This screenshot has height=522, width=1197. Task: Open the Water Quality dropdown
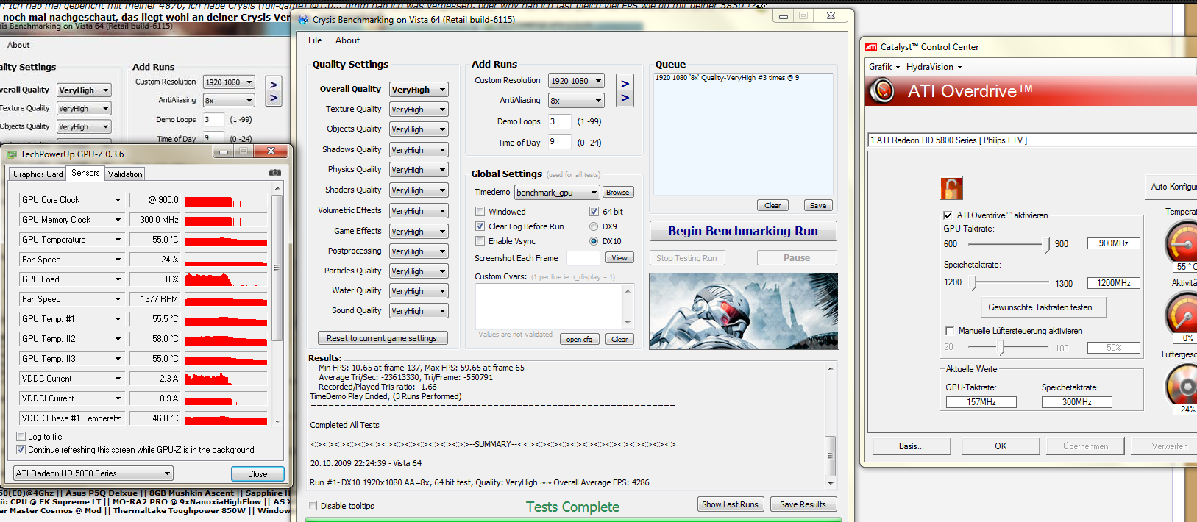point(419,291)
